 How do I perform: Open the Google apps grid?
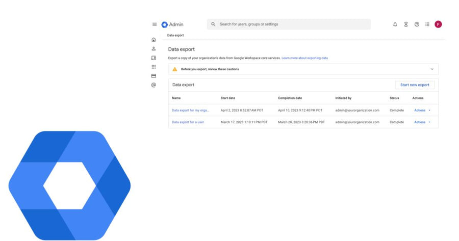coord(427,24)
